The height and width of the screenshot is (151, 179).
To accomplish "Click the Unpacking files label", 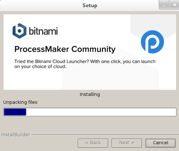I will click(20, 102).
